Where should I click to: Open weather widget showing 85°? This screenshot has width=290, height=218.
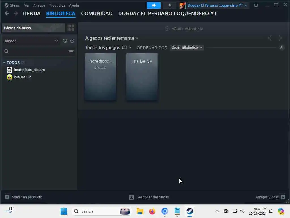9,211
